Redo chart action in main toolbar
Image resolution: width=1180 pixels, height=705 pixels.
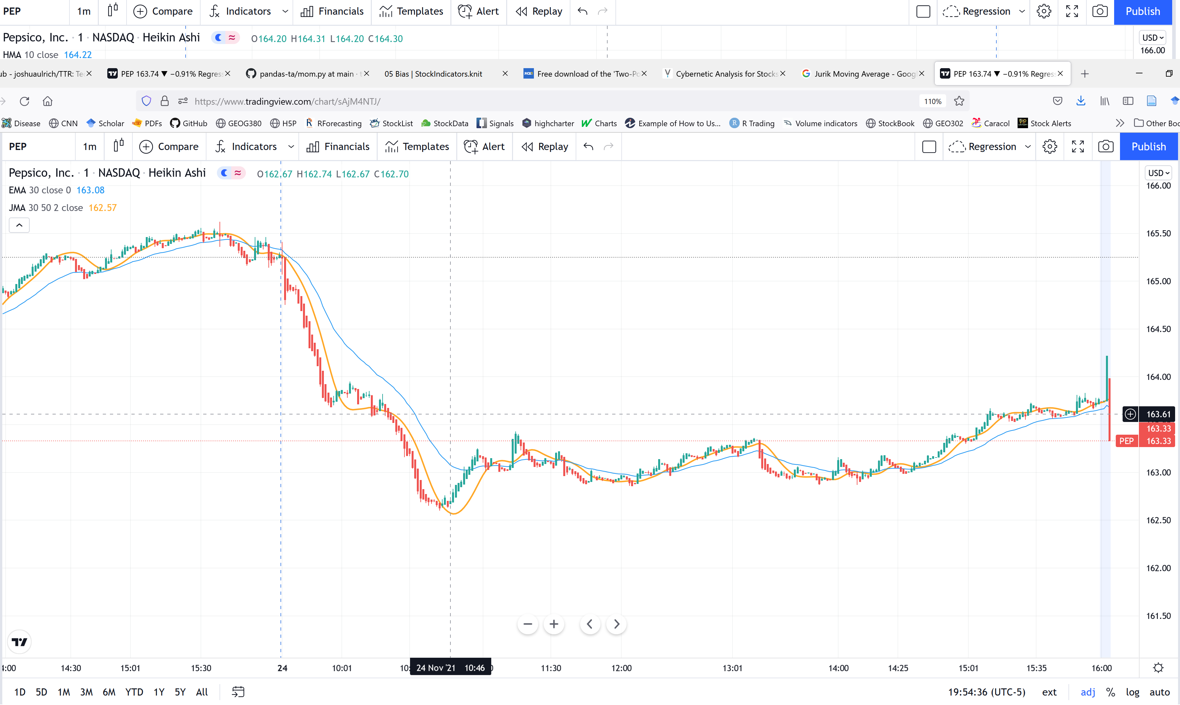tap(609, 146)
